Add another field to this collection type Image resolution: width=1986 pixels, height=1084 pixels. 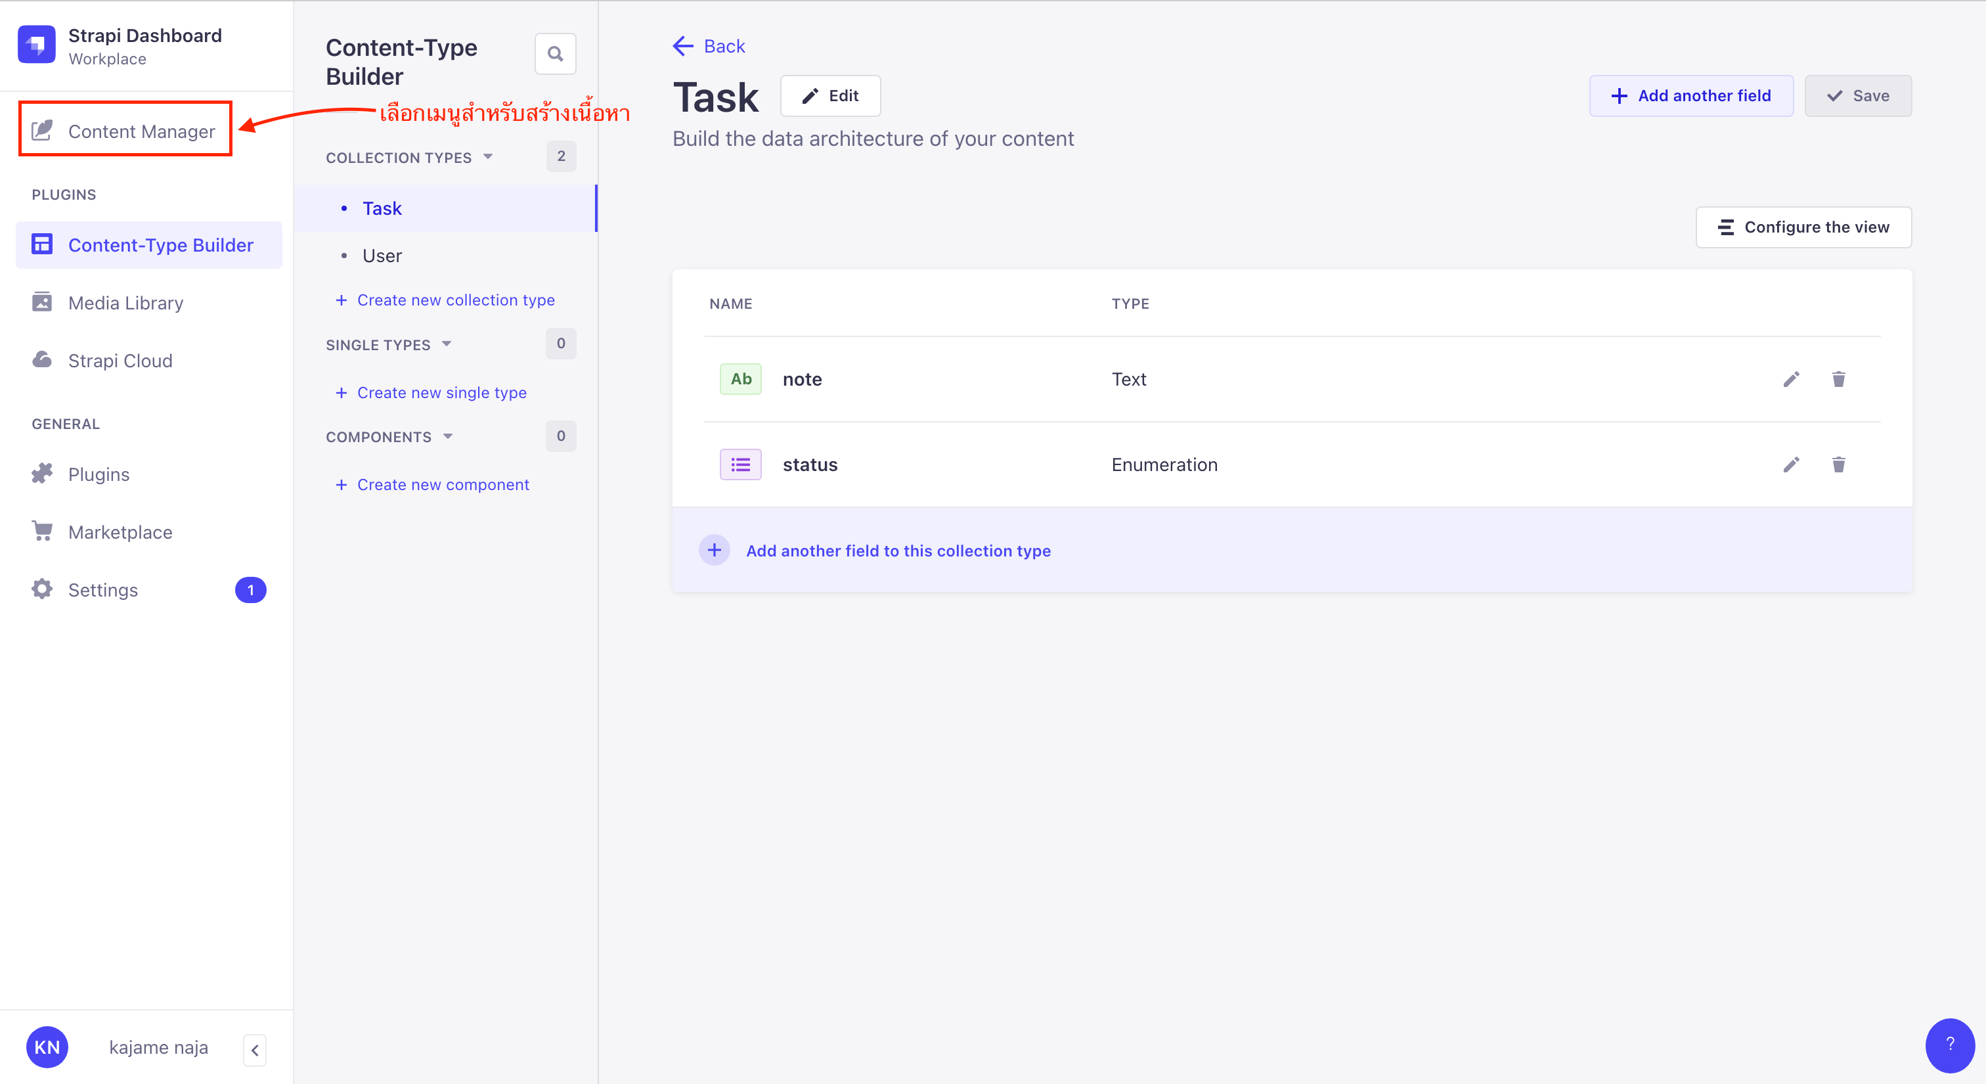[1291, 550]
